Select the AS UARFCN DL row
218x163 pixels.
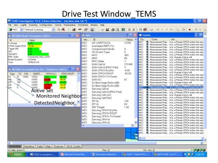point(108,43)
